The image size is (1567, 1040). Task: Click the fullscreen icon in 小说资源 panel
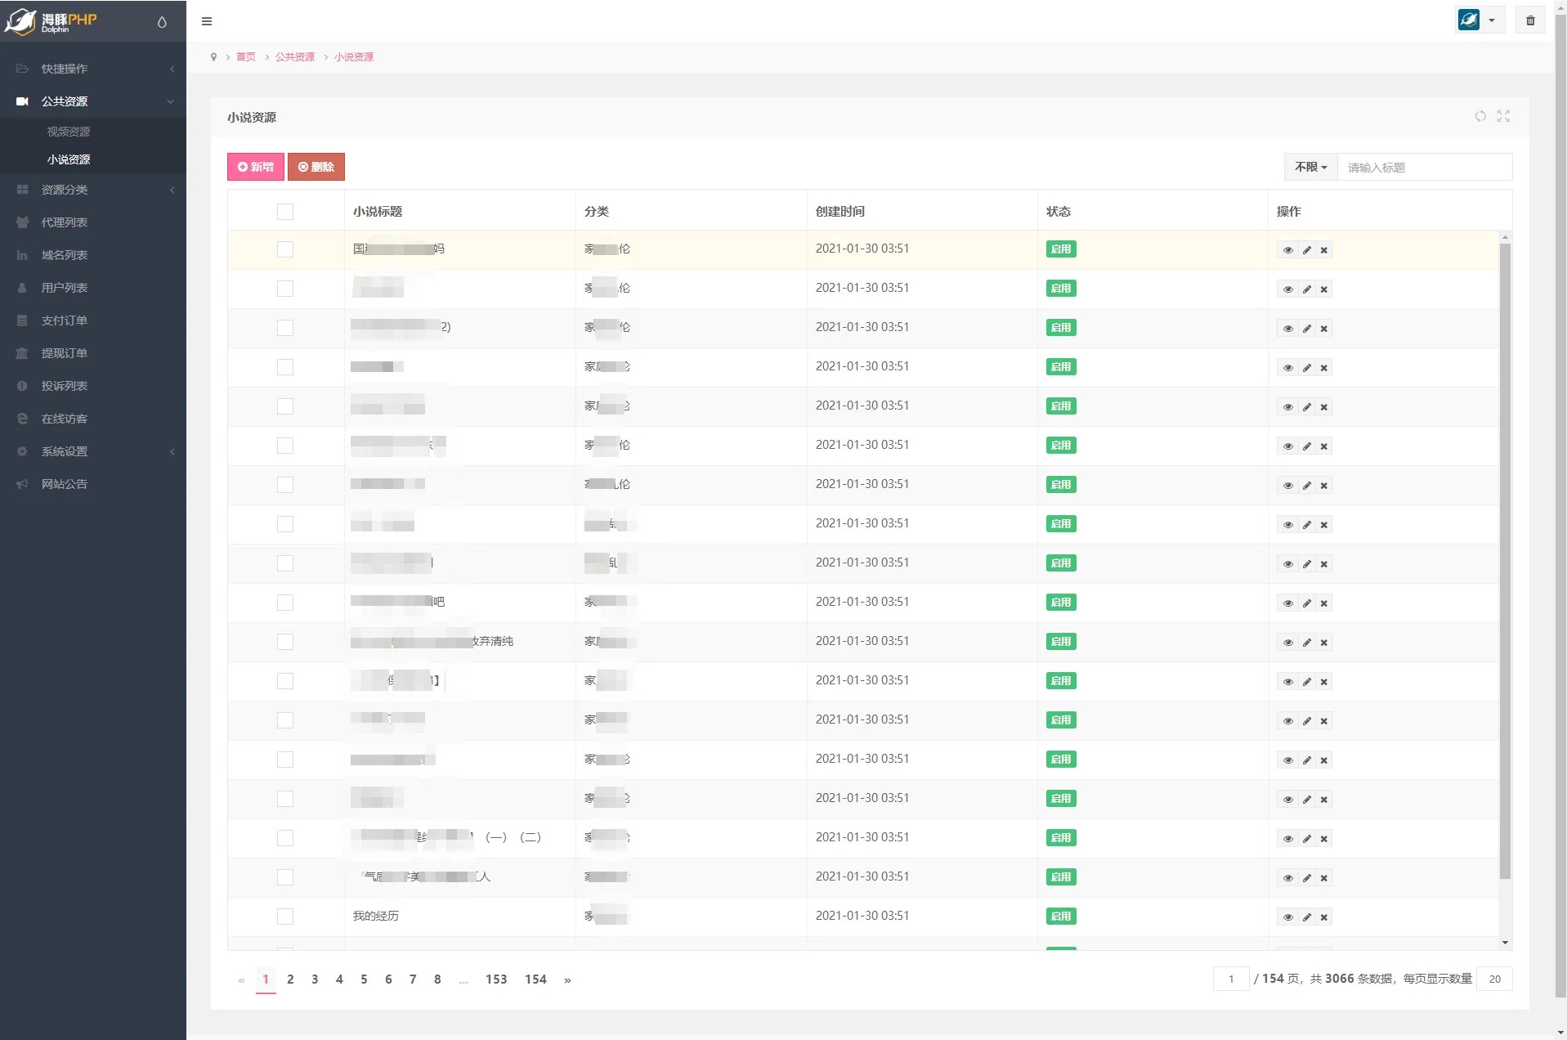pos(1503,116)
